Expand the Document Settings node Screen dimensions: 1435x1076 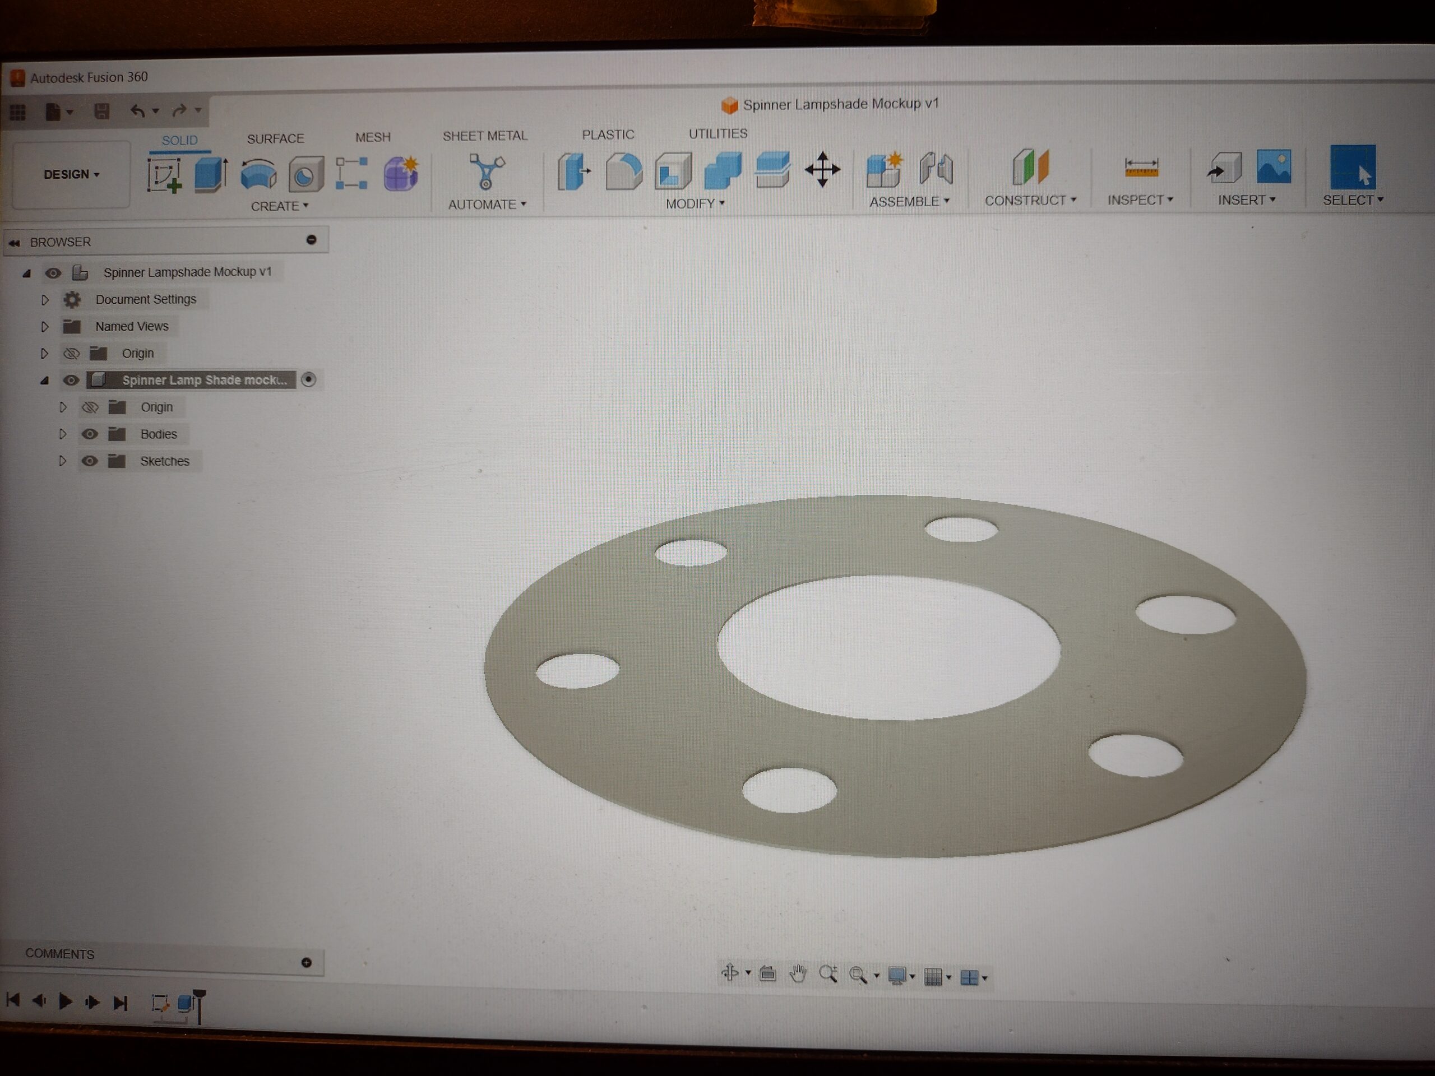45,300
